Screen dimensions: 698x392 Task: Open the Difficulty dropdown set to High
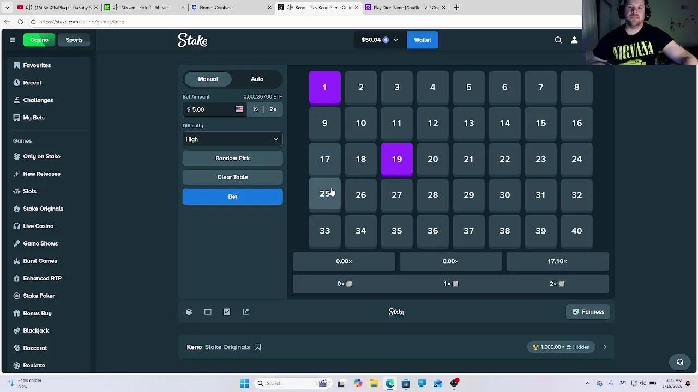[x=232, y=139]
